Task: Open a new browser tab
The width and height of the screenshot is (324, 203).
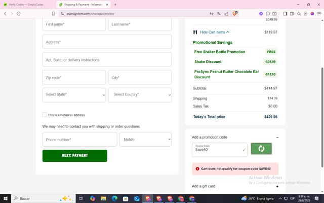Action: tap(115, 5)
